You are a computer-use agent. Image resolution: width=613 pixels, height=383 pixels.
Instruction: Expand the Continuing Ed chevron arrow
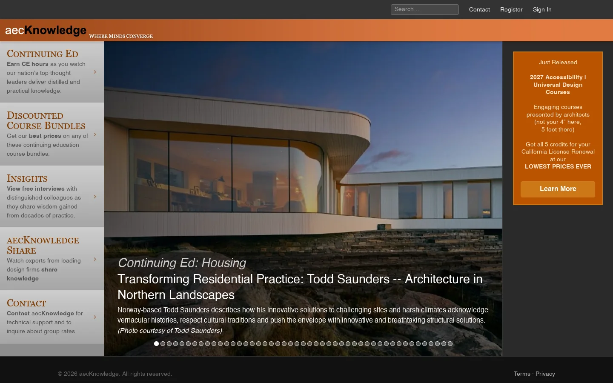(95, 72)
